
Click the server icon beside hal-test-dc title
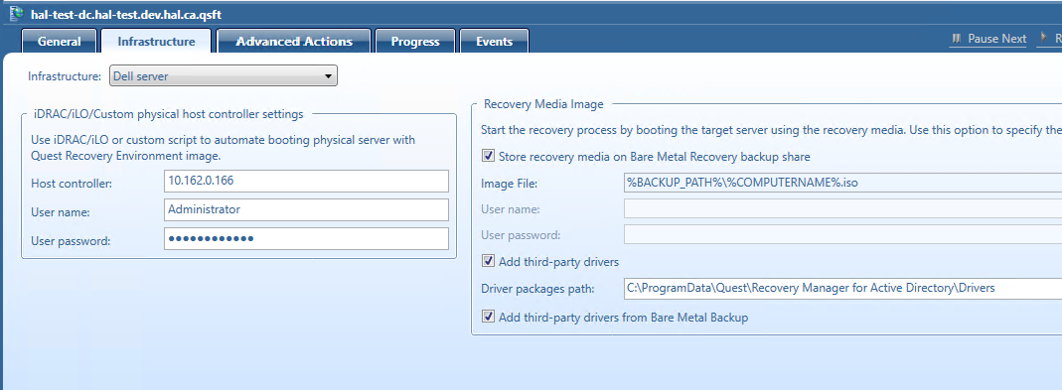pyautogui.click(x=16, y=13)
